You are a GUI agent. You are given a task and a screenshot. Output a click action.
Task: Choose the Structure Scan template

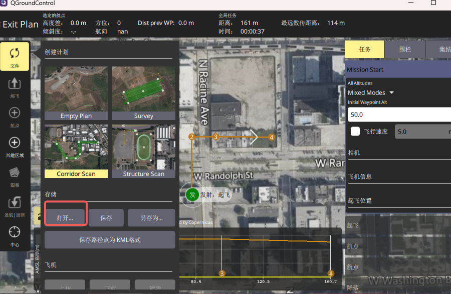[144, 151]
